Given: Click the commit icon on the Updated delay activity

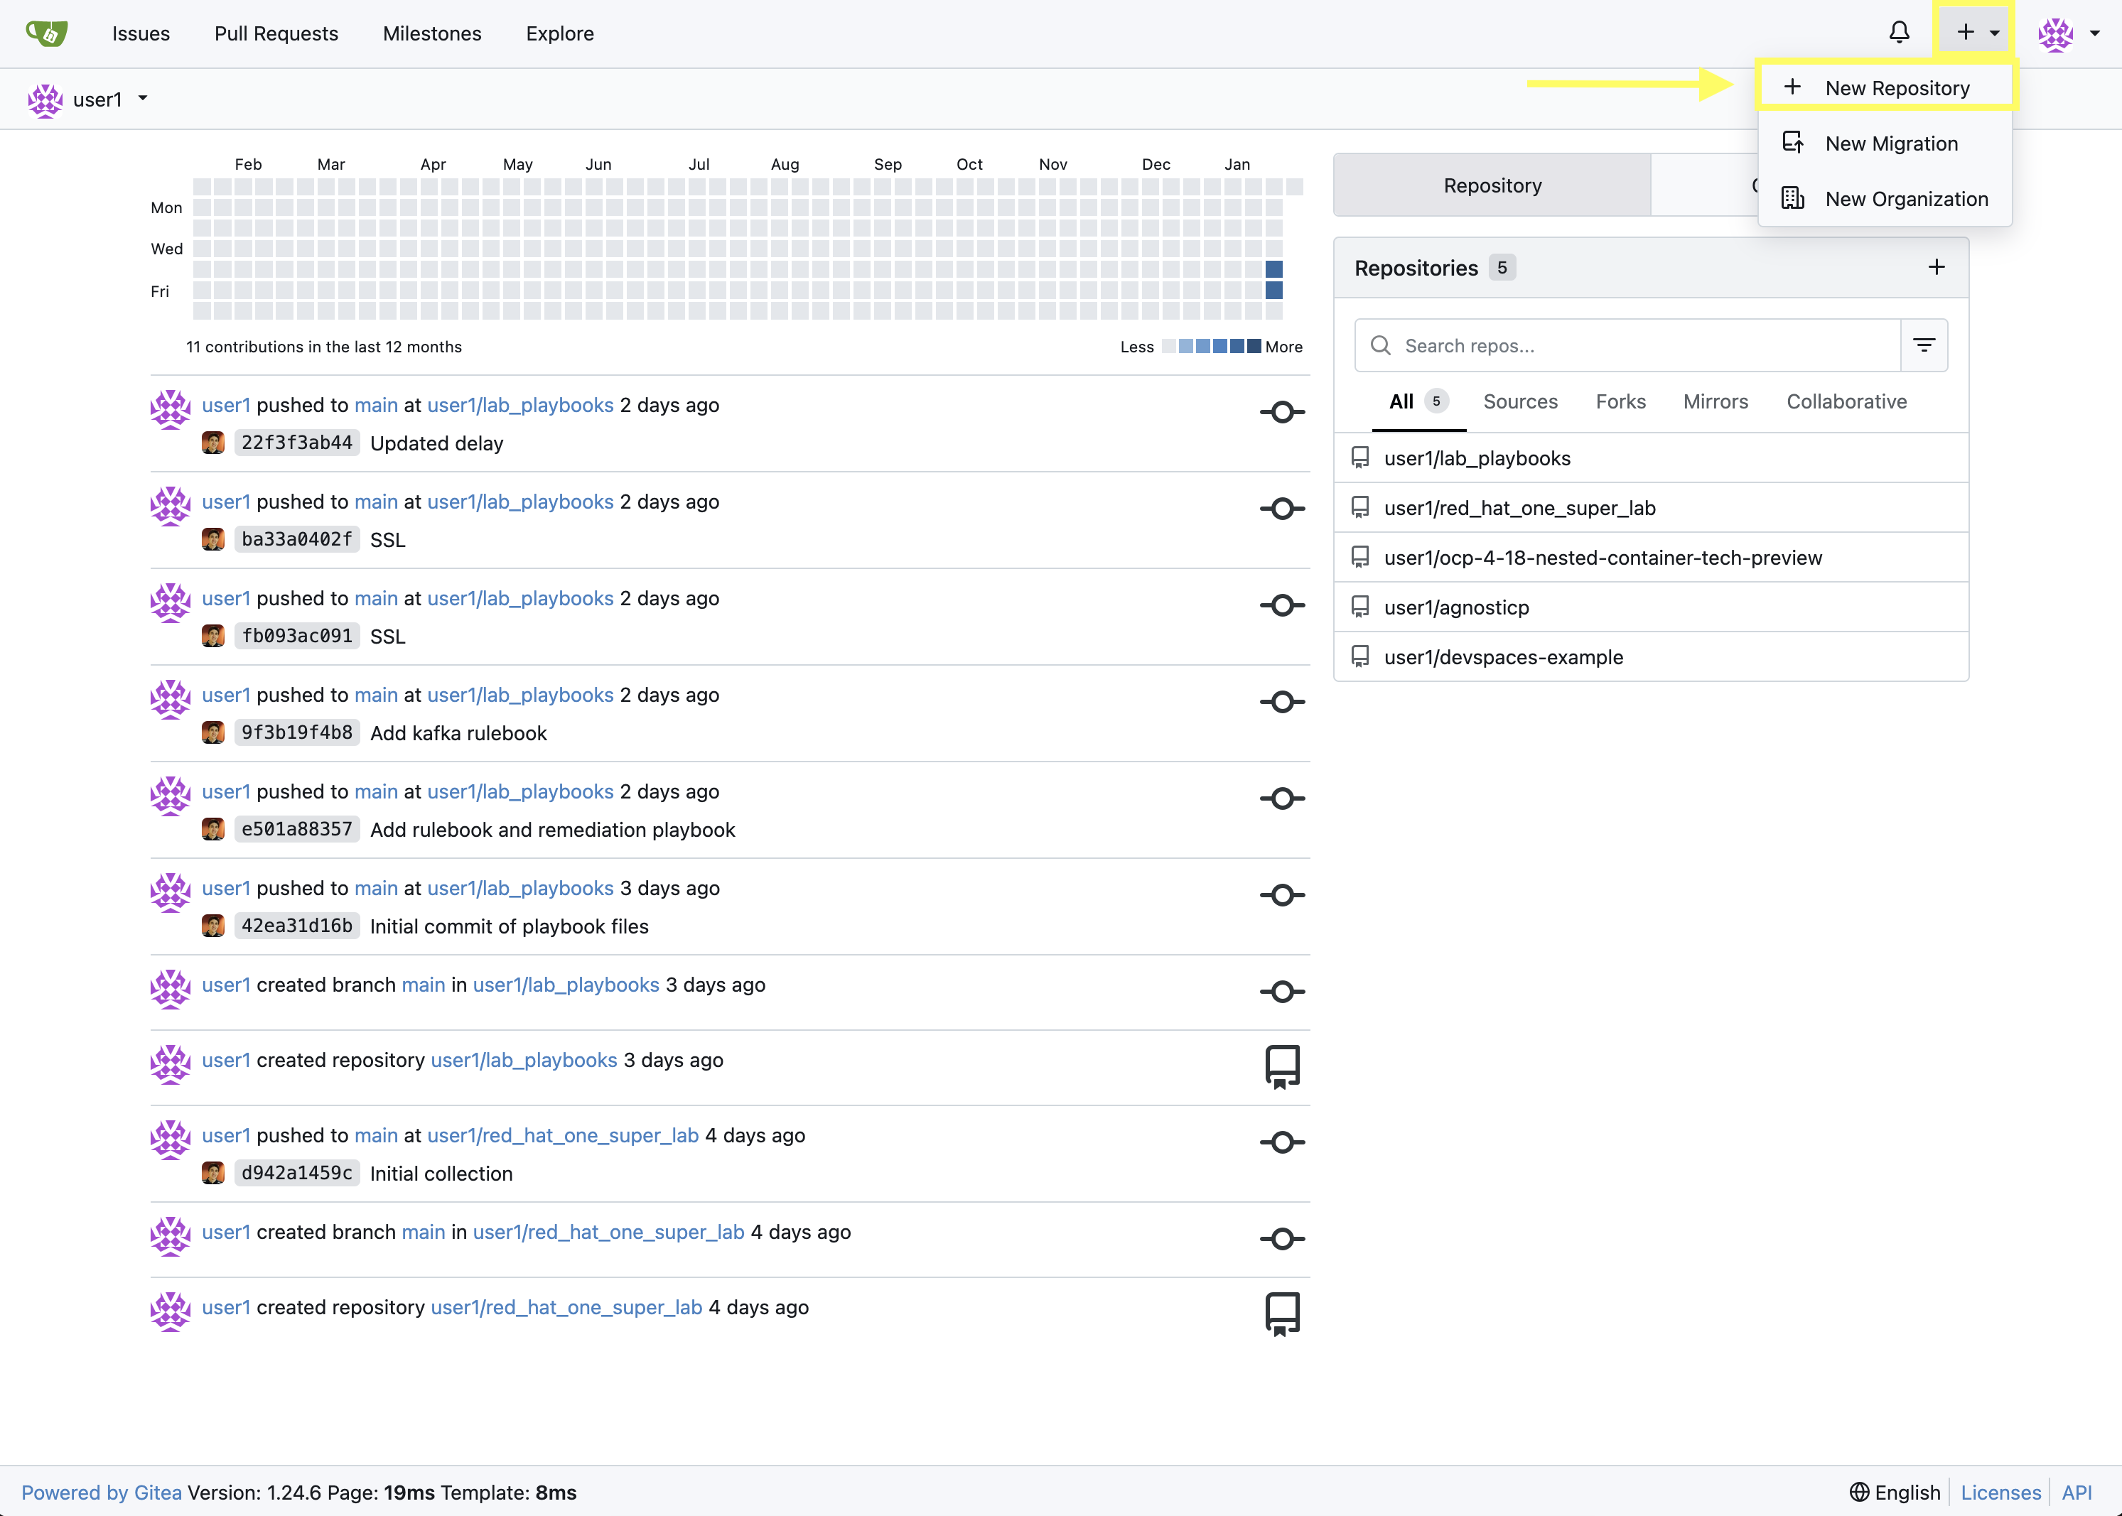Looking at the screenshot, I should tap(1282, 411).
